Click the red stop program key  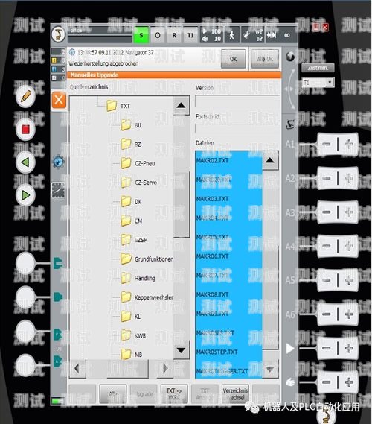[25, 129]
